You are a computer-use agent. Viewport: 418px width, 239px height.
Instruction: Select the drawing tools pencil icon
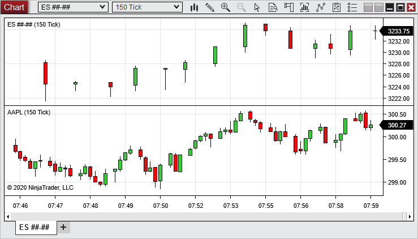(210, 7)
